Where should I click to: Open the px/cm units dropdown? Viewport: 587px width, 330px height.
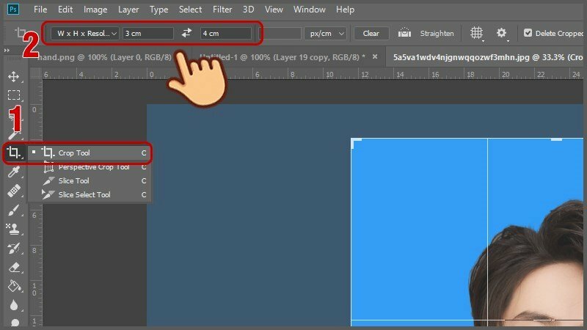(x=327, y=33)
